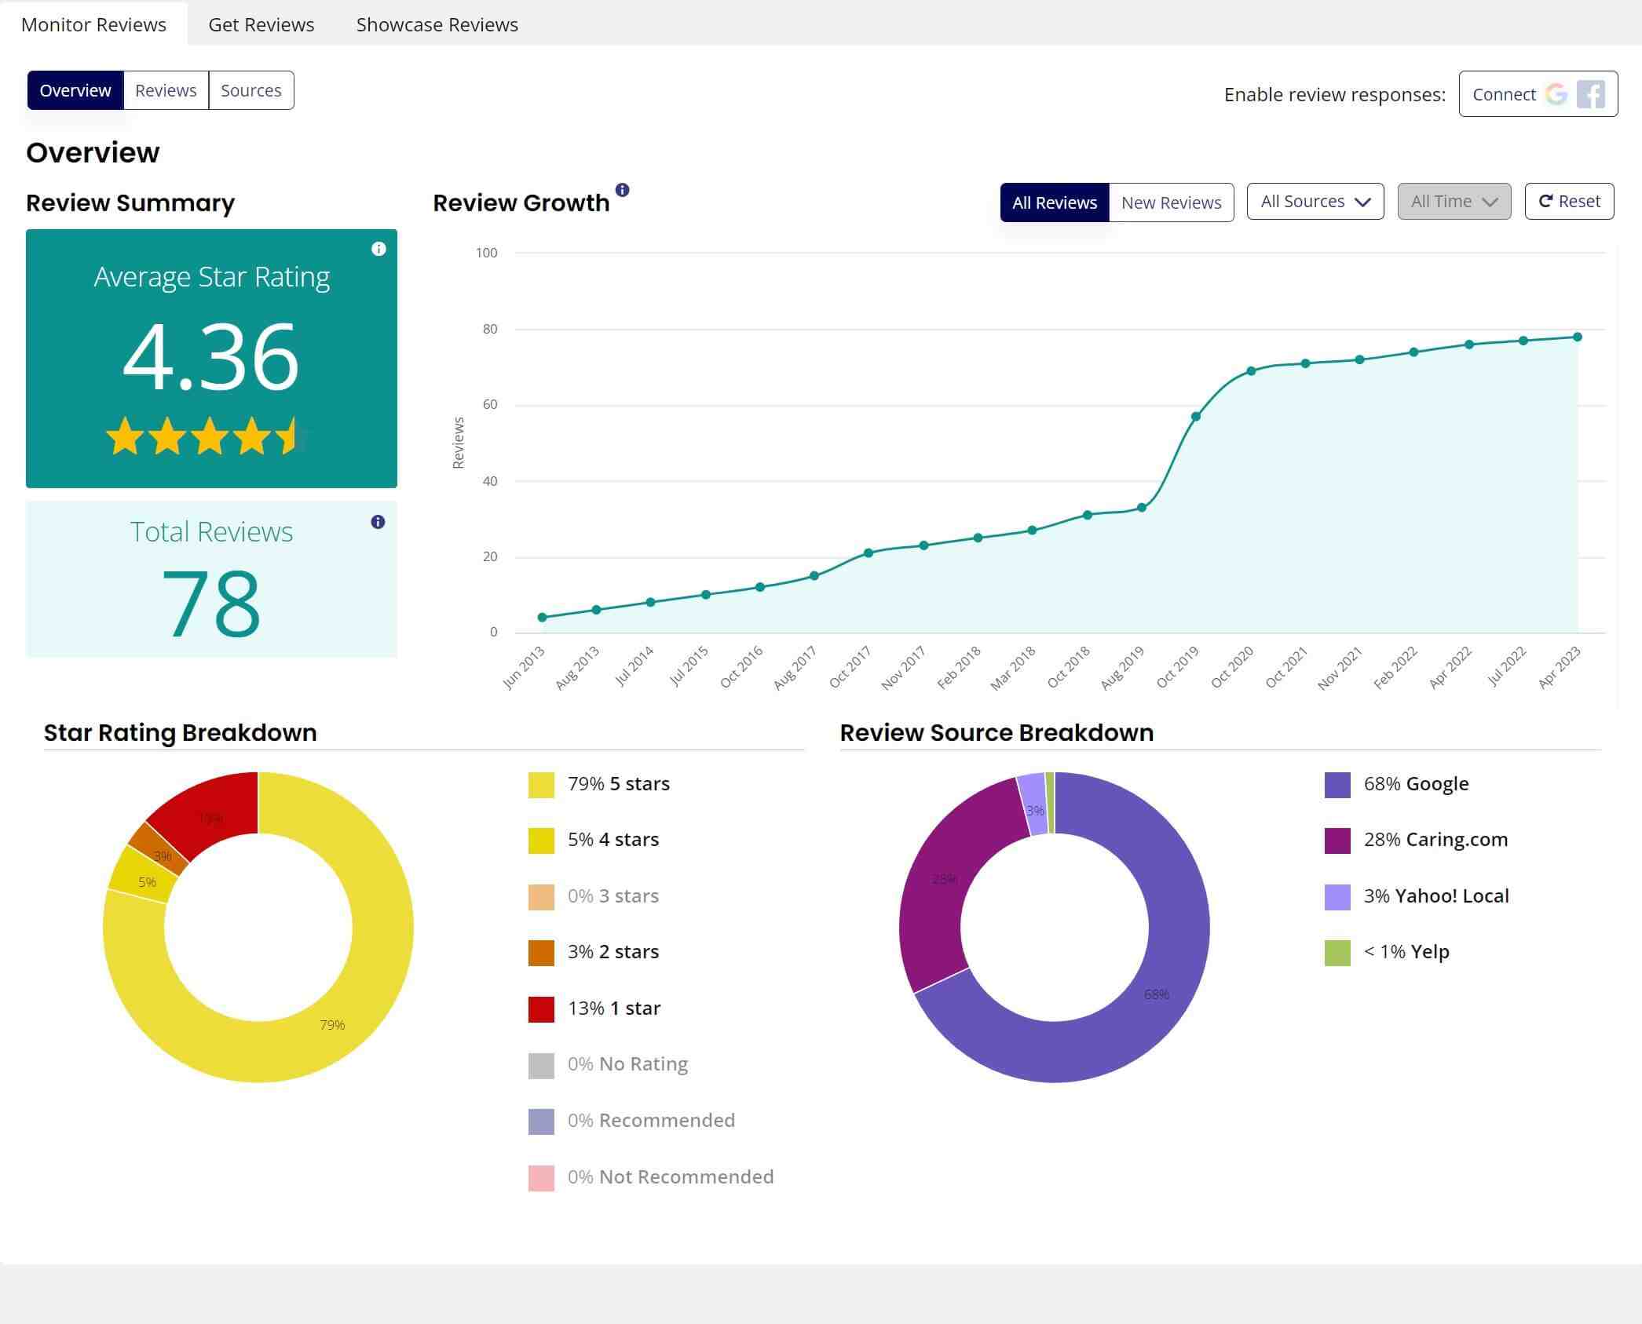1642x1324 pixels.
Task: Go to the Reviews sub-tab
Action: click(x=166, y=90)
